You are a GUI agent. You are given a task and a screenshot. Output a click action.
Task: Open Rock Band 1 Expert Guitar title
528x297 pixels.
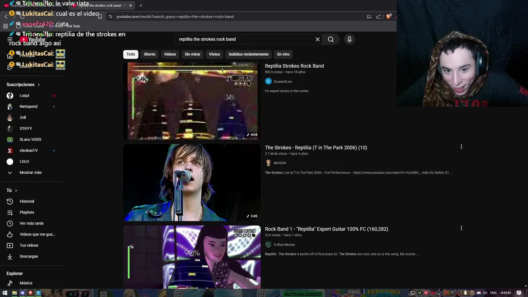tap(326, 229)
